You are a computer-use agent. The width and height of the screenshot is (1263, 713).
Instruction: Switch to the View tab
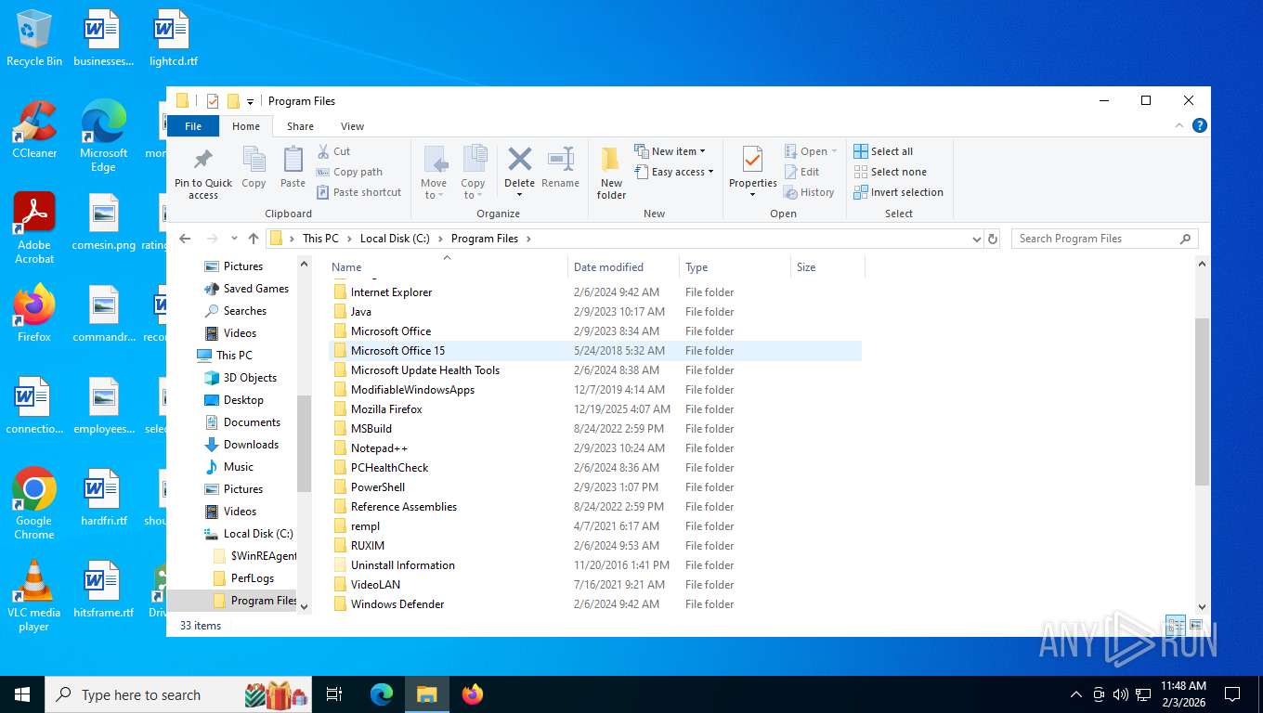pos(352,126)
